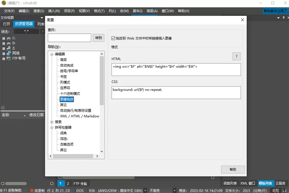Click the 网络 network icon
This screenshot has height=193, width=289.
click(9, 53)
